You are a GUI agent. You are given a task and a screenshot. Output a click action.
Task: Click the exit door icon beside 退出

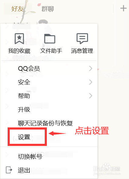click(x=9, y=170)
